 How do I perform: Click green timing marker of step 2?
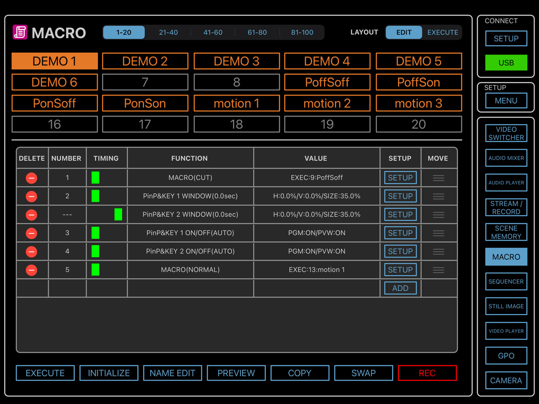click(x=95, y=196)
